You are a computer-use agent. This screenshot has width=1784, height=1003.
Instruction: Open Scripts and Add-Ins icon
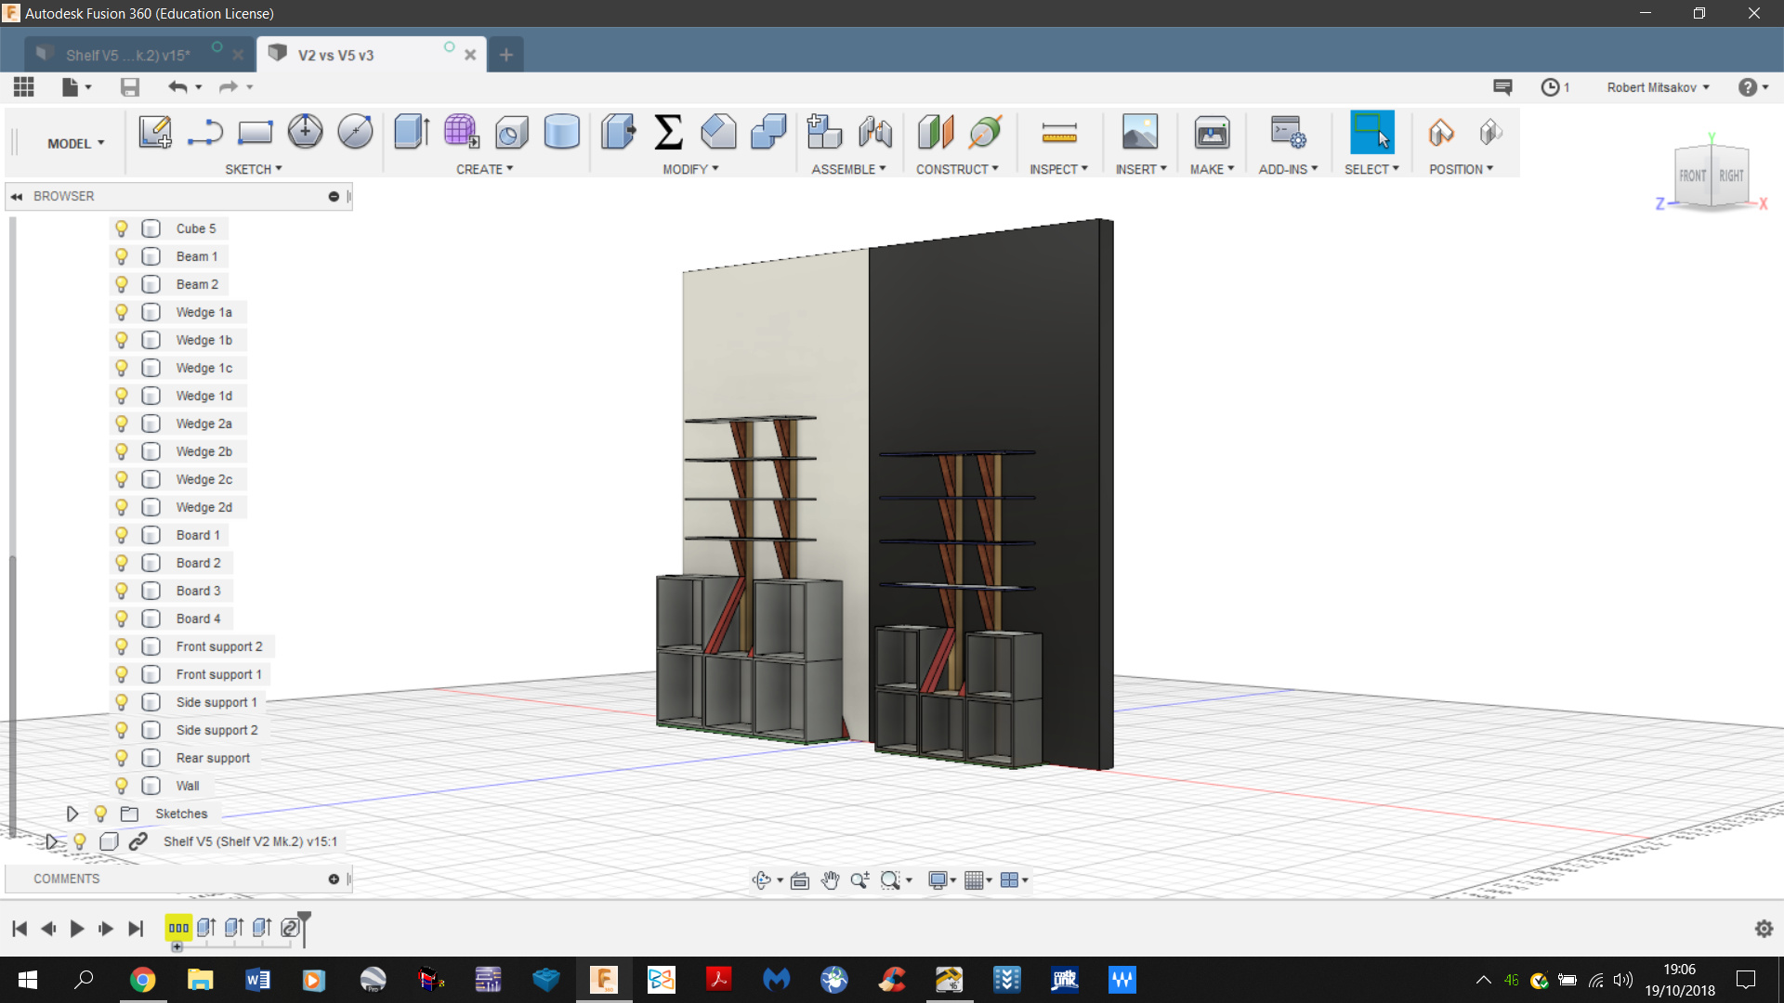1288,132
